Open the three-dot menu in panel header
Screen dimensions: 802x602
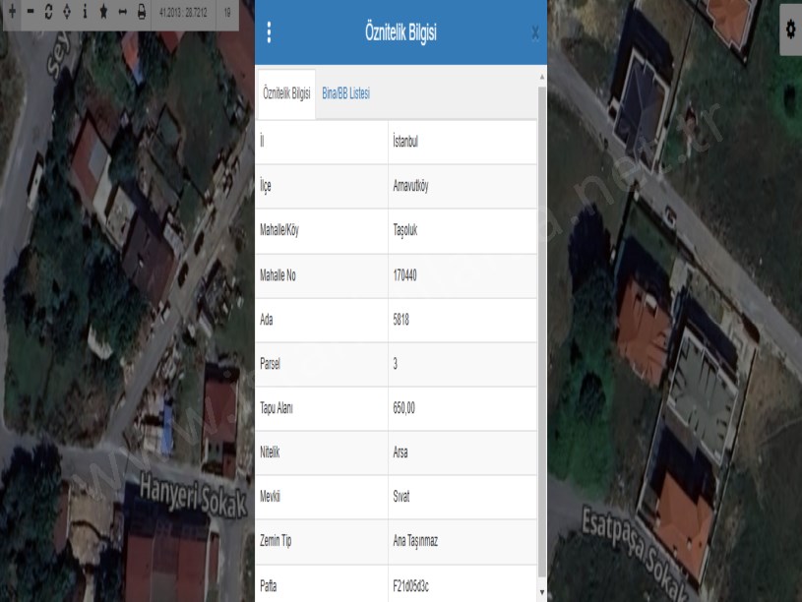tap(270, 32)
